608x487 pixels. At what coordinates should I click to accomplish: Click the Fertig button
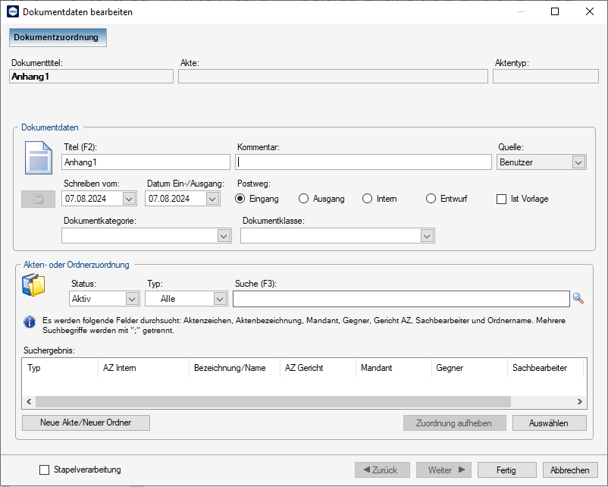click(x=507, y=470)
